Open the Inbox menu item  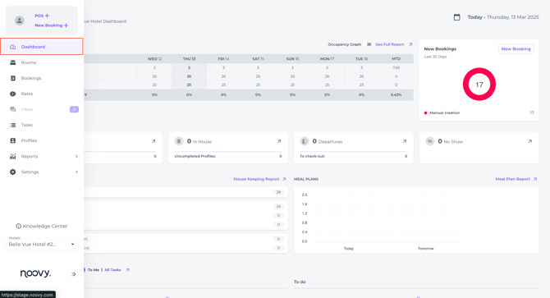tap(42, 109)
